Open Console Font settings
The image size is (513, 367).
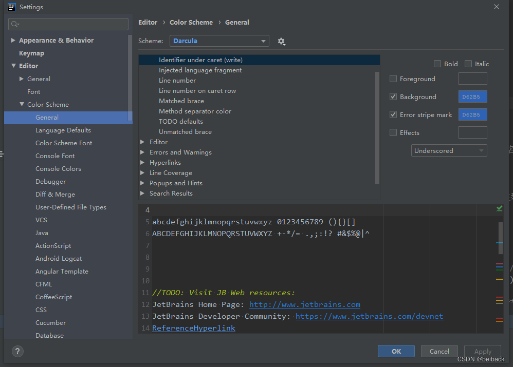click(x=55, y=156)
